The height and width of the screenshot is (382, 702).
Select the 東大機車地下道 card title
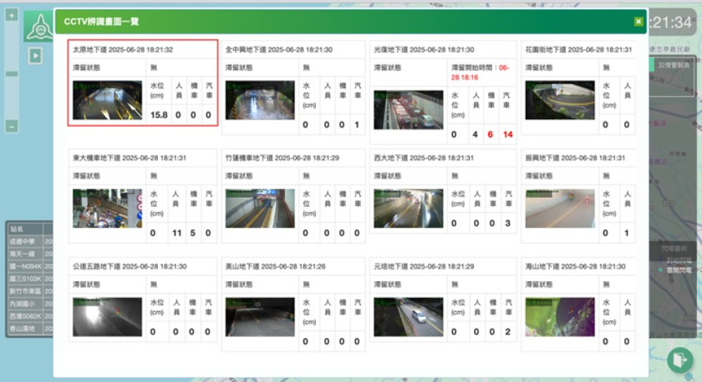click(x=129, y=158)
